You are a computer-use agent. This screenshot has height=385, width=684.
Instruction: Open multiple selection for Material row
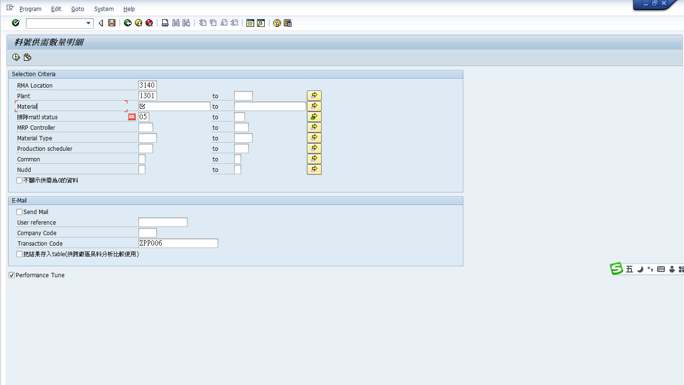[314, 106]
